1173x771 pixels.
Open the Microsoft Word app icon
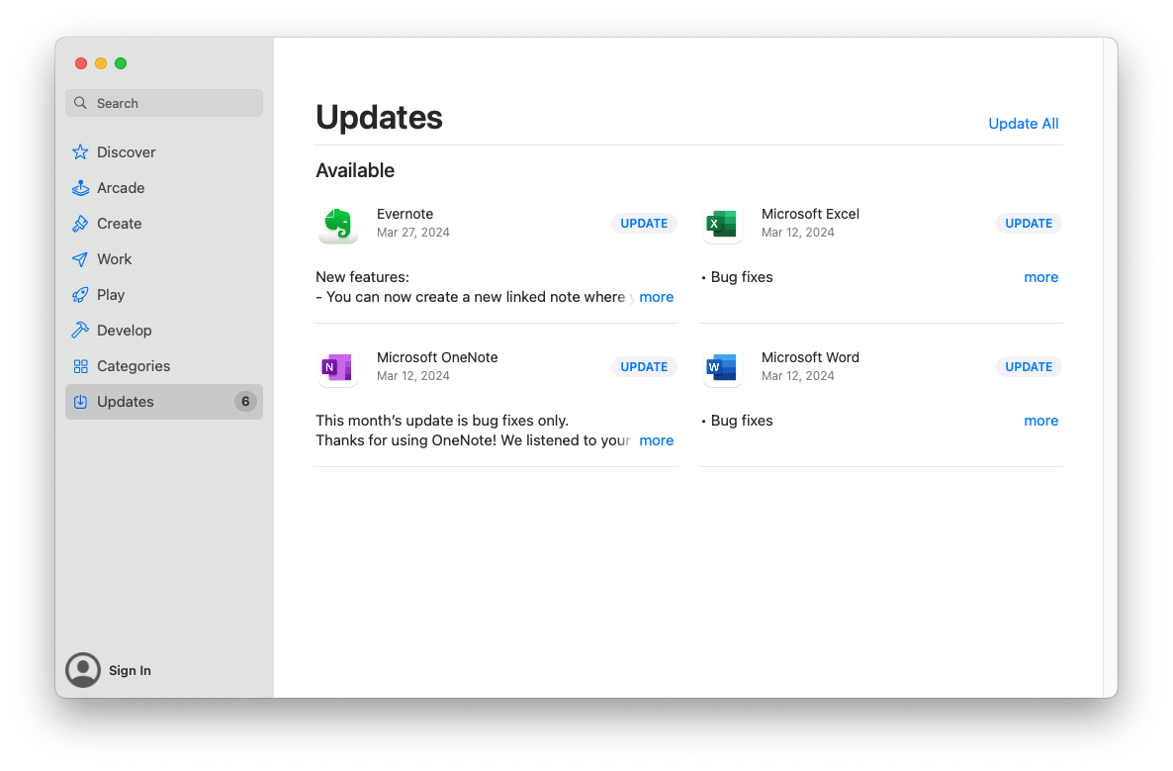[722, 368]
